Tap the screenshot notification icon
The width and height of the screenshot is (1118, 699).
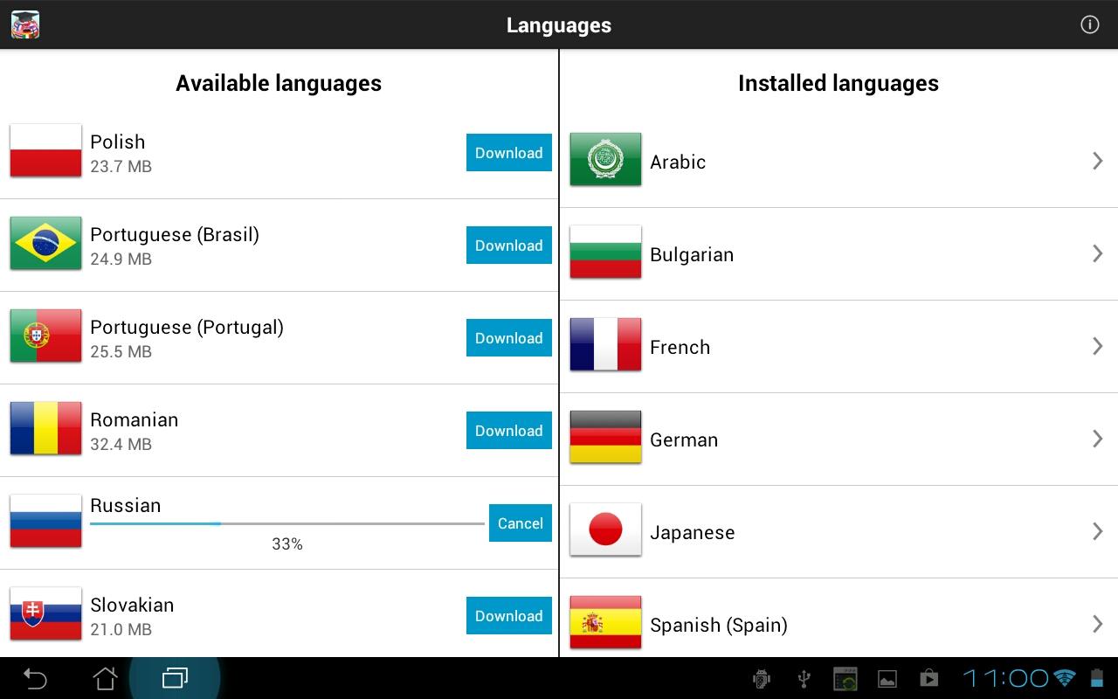click(845, 679)
